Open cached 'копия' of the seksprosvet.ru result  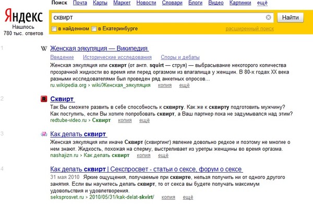pyautogui.click(x=168, y=197)
